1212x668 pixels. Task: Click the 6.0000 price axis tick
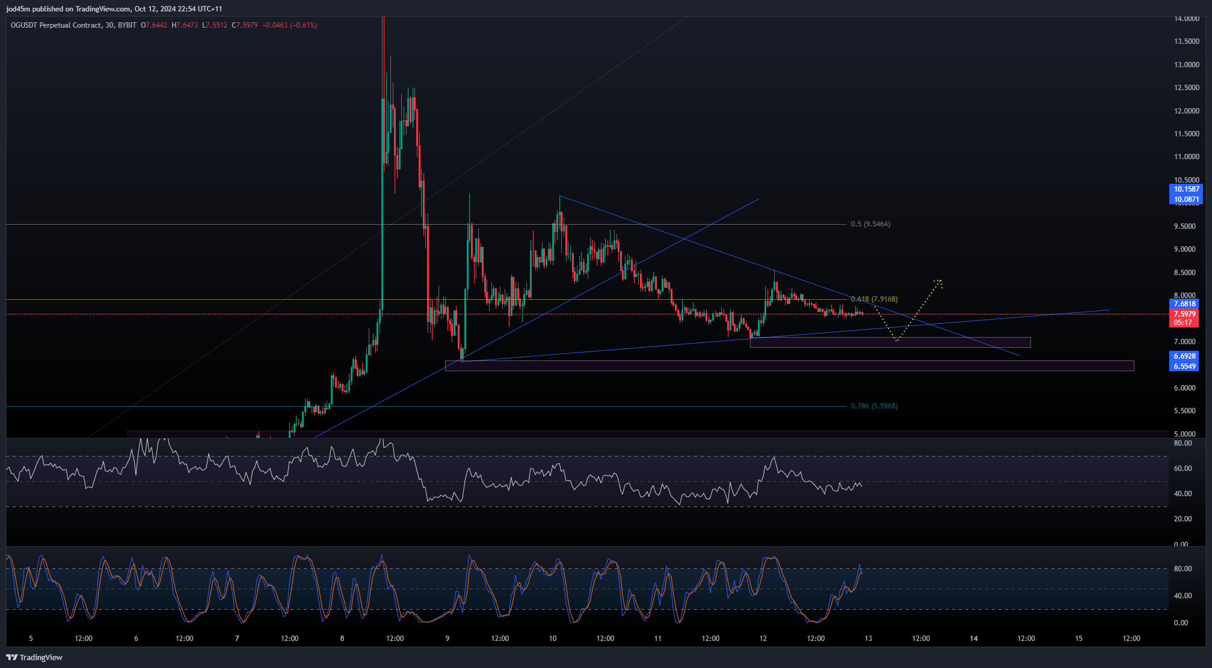[x=1186, y=388]
